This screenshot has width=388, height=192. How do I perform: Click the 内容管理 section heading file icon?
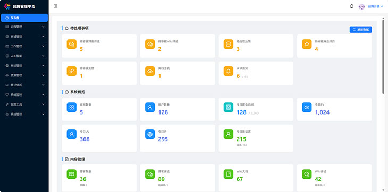coord(66,159)
